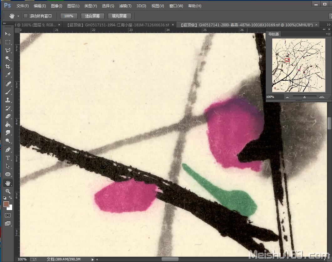This screenshot has height=262, width=332.
Task: Click the background color swatch
Action: point(10,208)
